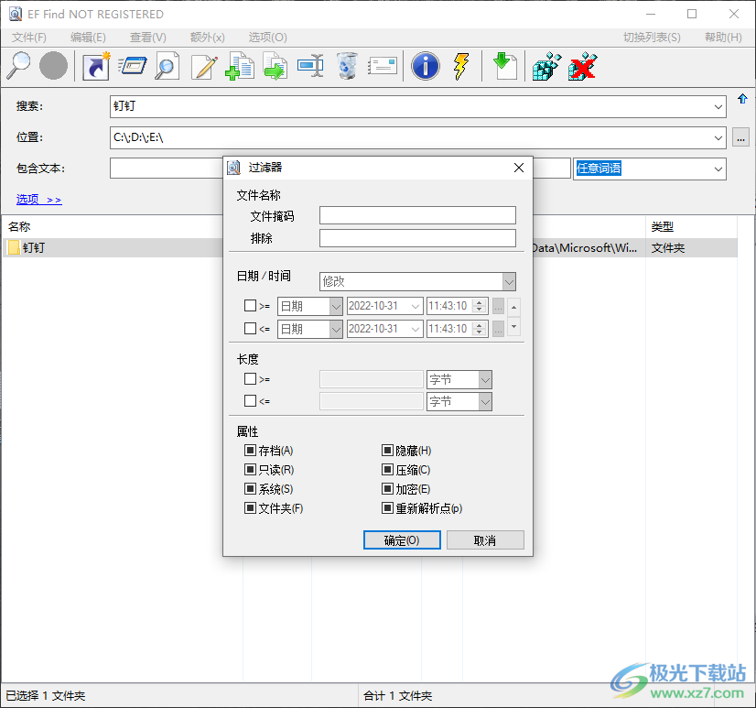Enable the 长度 >= checkbox
The width and height of the screenshot is (756, 708).
pyautogui.click(x=250, y=379)
